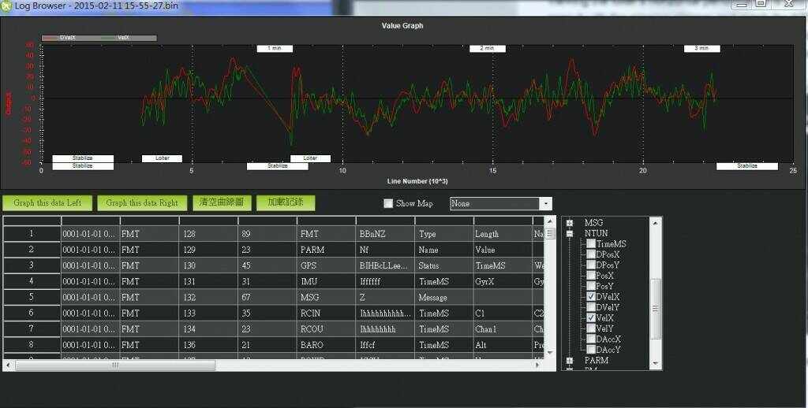Click the 清空曲線圖 clear graph button
Screen dimensions: 808x408
pos(222,202)
